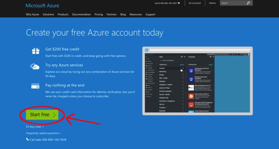The height and width of the screenshot is (149, 279).
Task: Open the Why Azure menu
Action: click(x=32, y=15)
